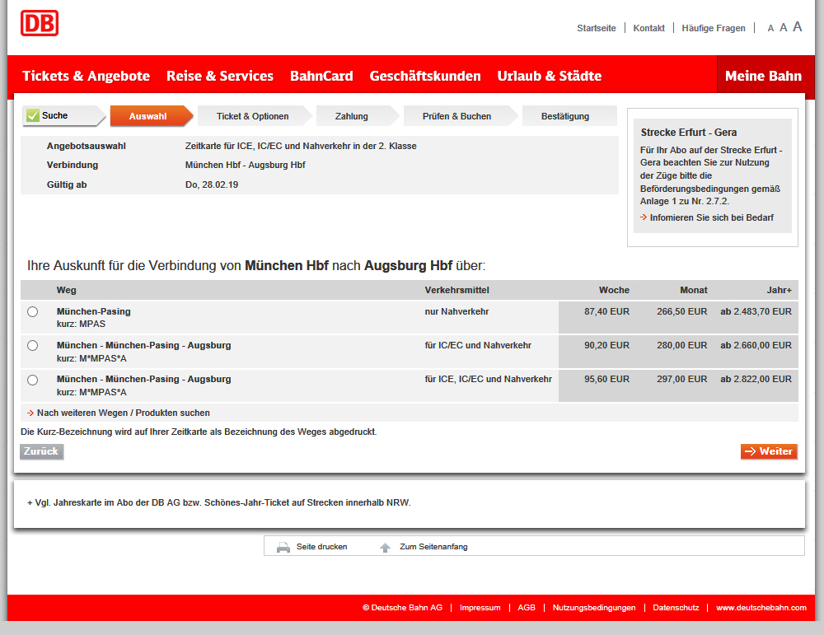Image resolution: width=824 pixels, height=635 pixels.
Task: Click the printer icon for Seite drucken
Action: (283, 547)
